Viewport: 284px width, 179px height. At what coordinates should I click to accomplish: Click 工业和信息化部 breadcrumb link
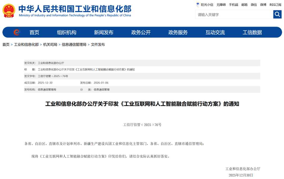point(27,45)
